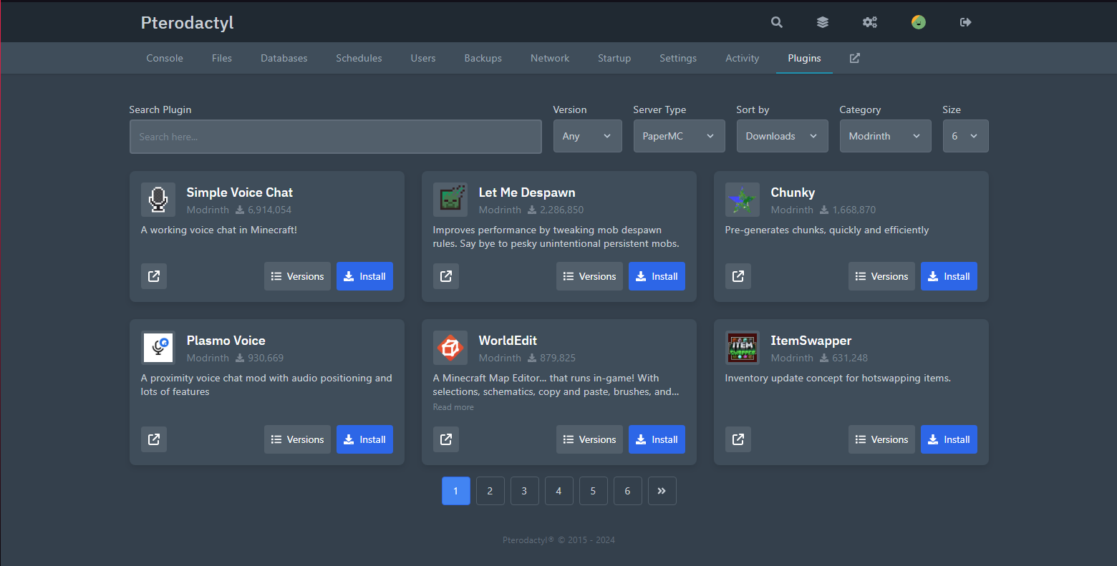Focus the Search Plugin input field
Screen dimensions: 1117x566
[335, 137]
